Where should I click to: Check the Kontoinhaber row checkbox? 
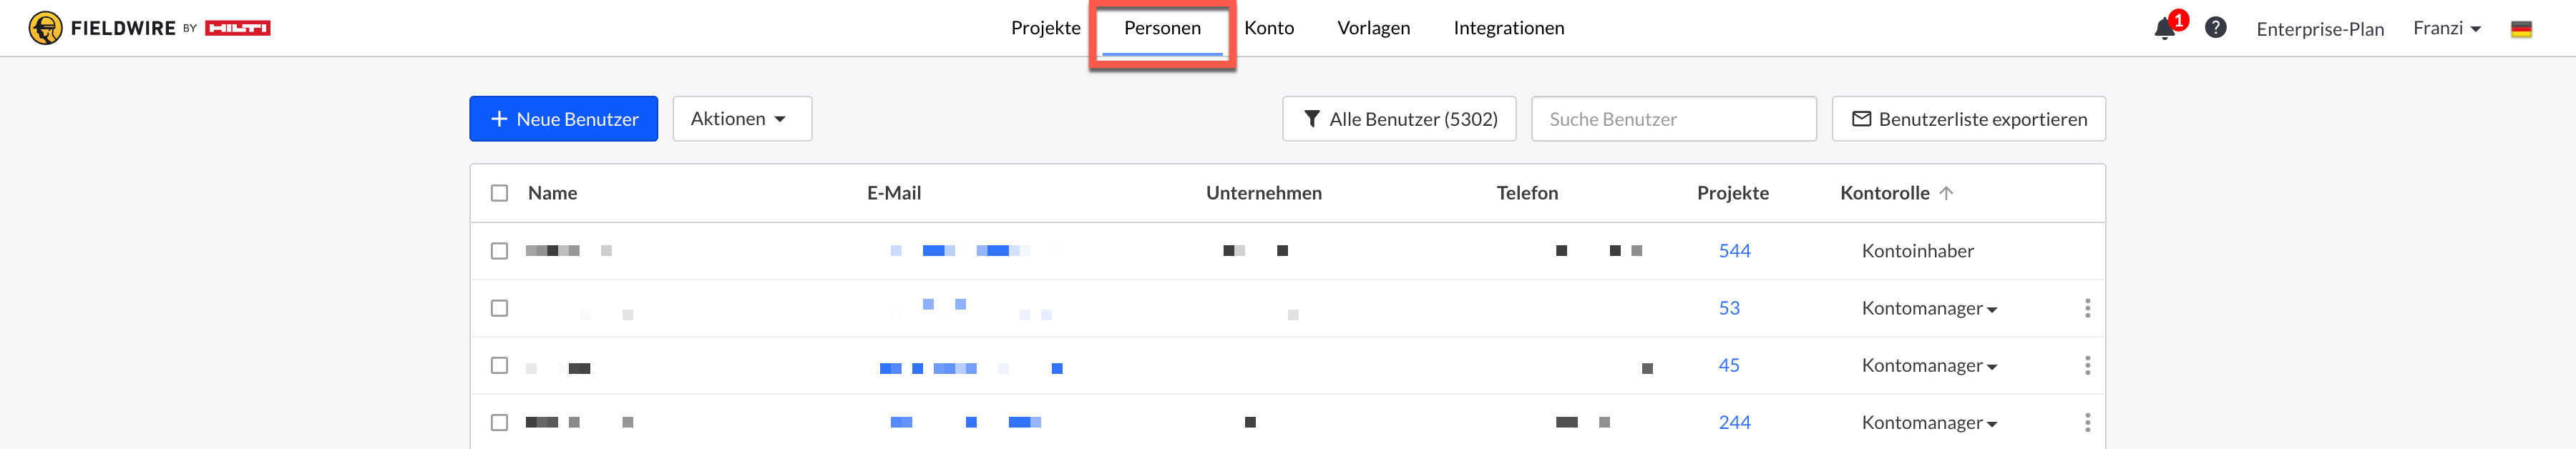click(499, 251)
